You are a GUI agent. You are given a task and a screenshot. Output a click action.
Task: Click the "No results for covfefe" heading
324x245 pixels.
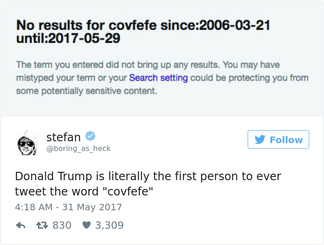(x=87, y=25)
